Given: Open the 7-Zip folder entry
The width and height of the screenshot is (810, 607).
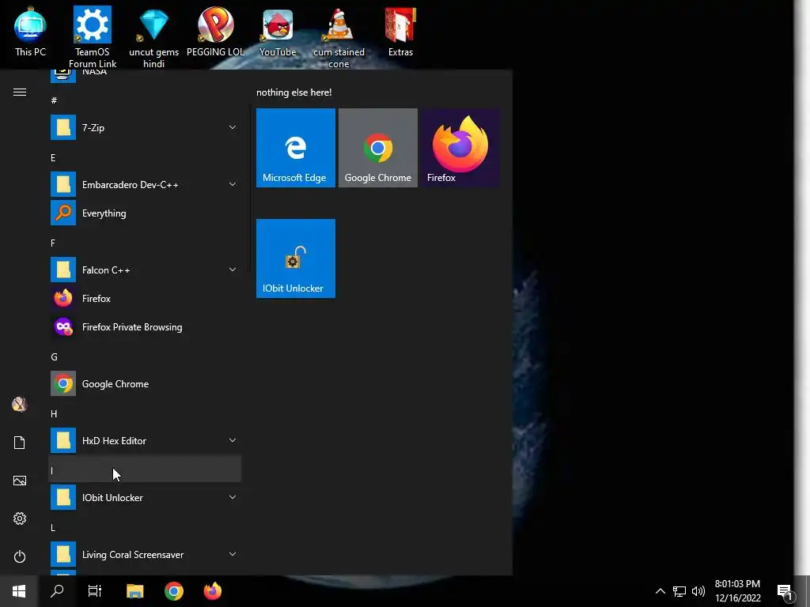Looking at the screenshot, I should coord(145,127).
